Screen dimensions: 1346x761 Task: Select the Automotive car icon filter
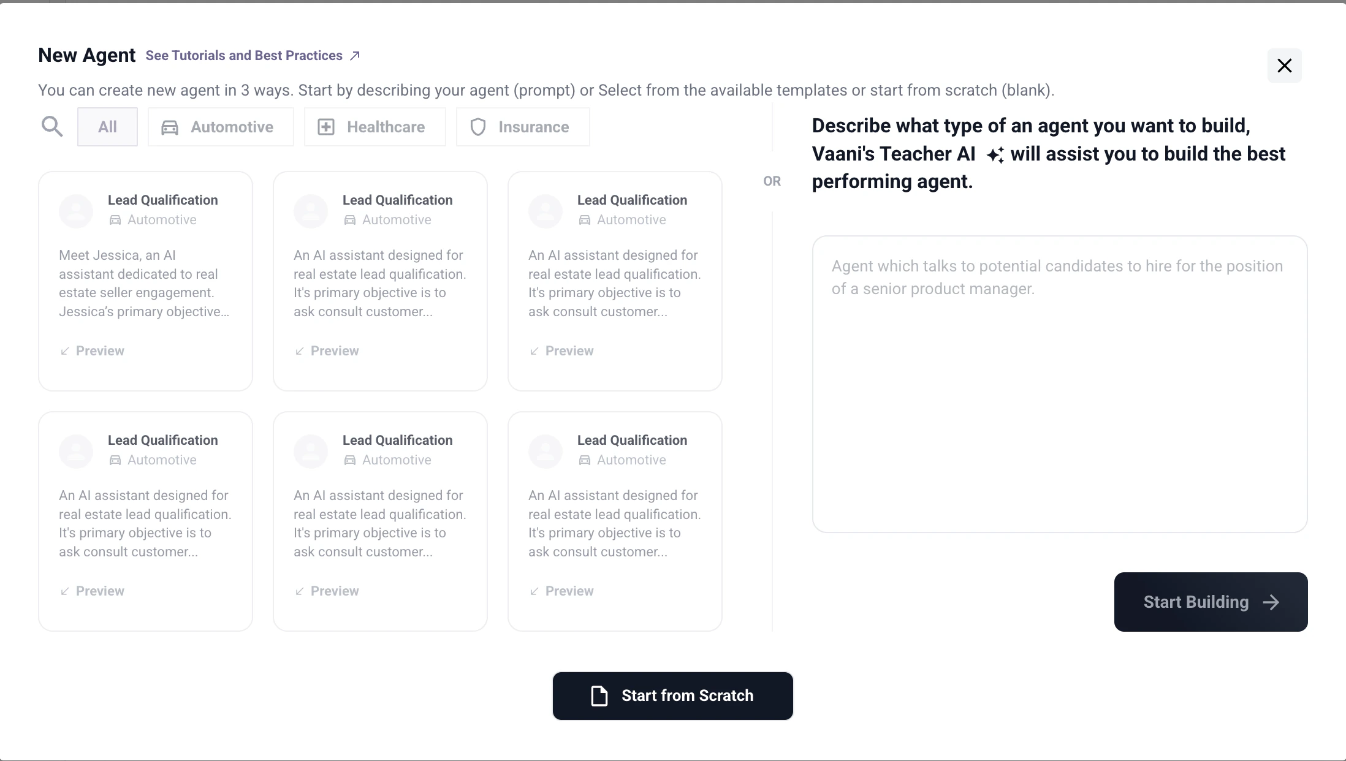(169, 127)
